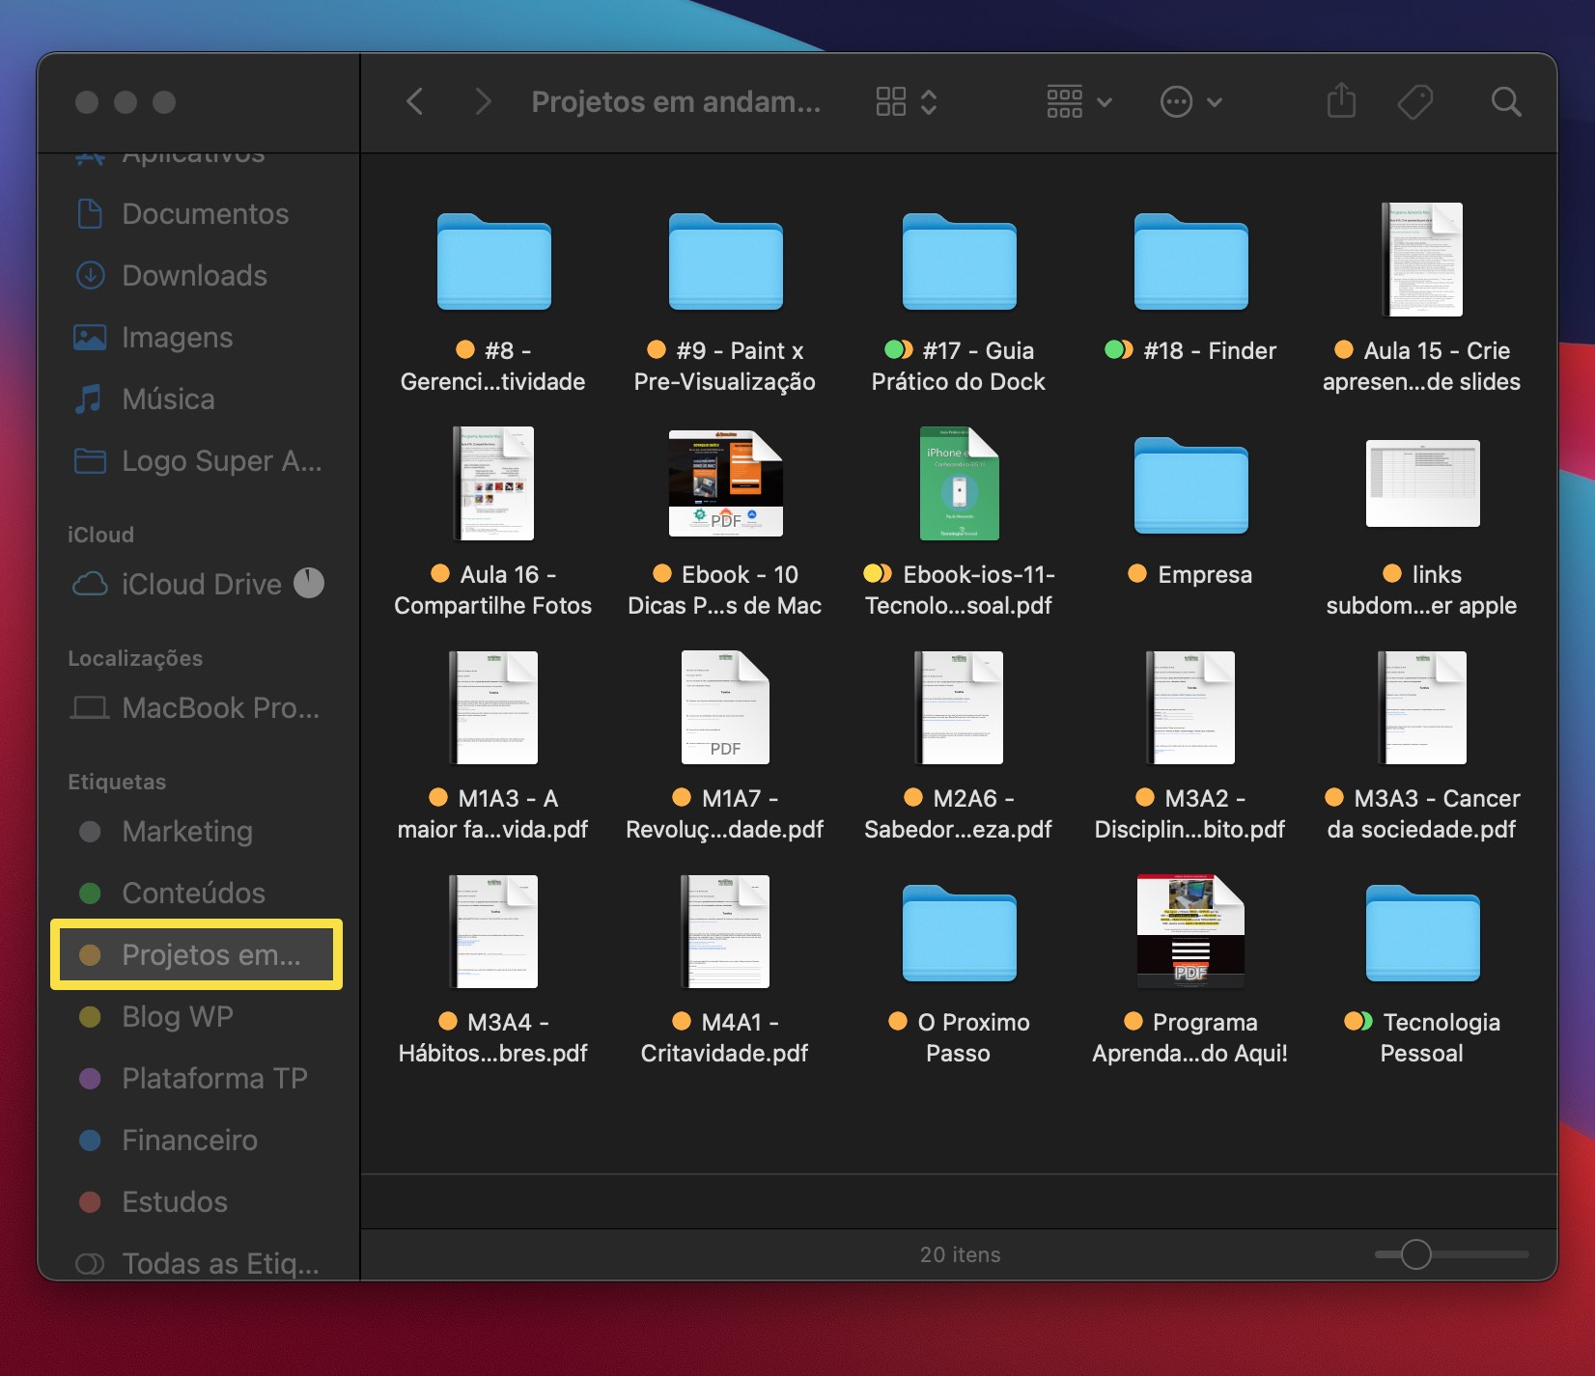Select iCloud Drive in sidebar
Screen dimensions: 1595x1376
(x=201, y=585)
